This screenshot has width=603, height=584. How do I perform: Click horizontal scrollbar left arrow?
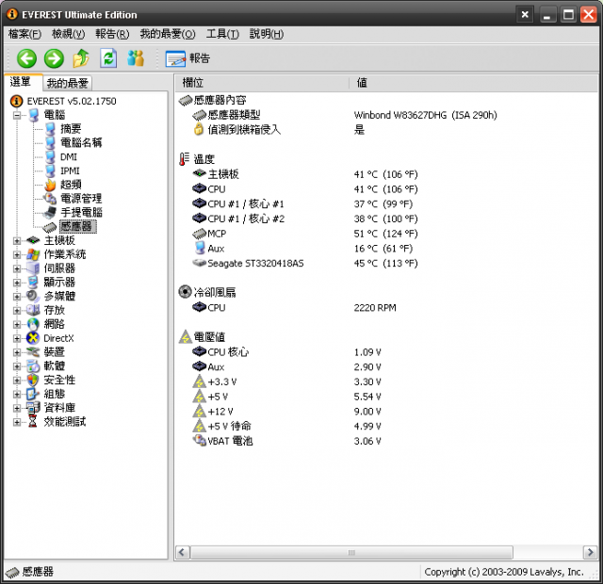click(182, 553)
